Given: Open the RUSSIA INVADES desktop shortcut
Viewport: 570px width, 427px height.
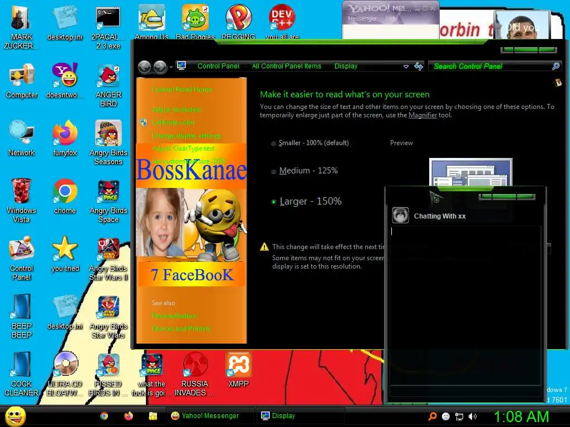Looking at the screenshot, I should 195,374.
